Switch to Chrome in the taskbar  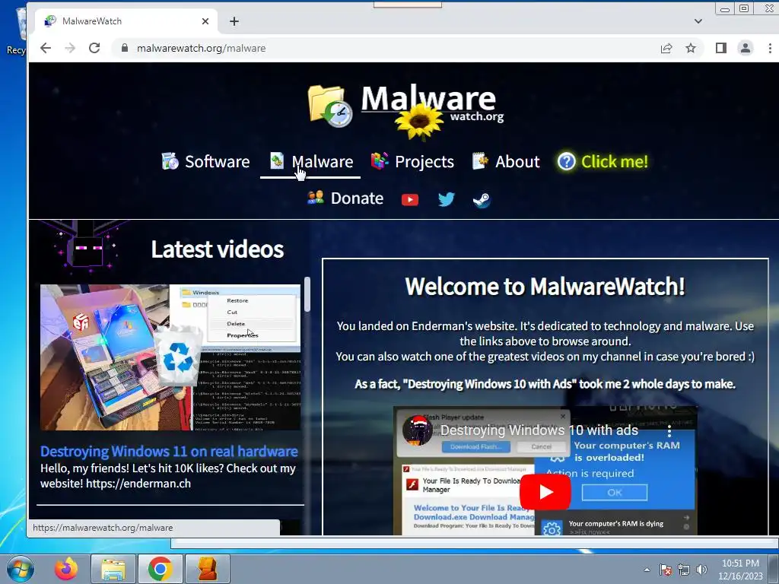160,569
